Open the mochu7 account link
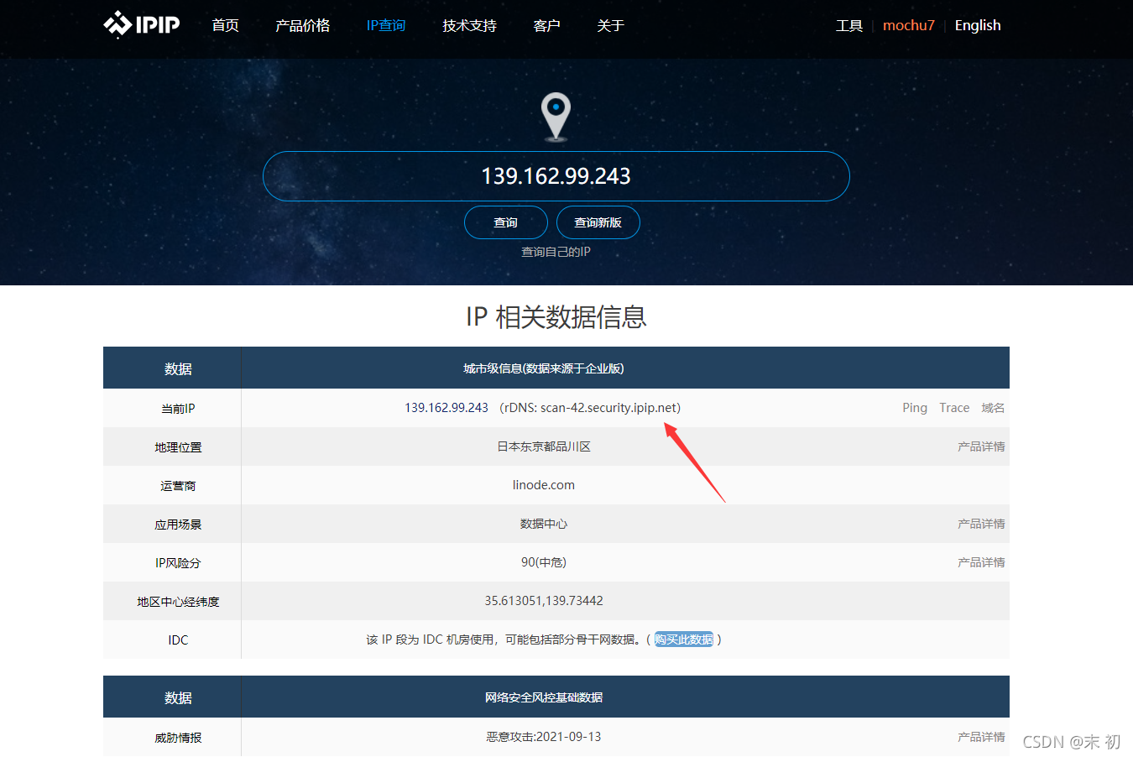1133x757 pixels. (x=909, y=25)
